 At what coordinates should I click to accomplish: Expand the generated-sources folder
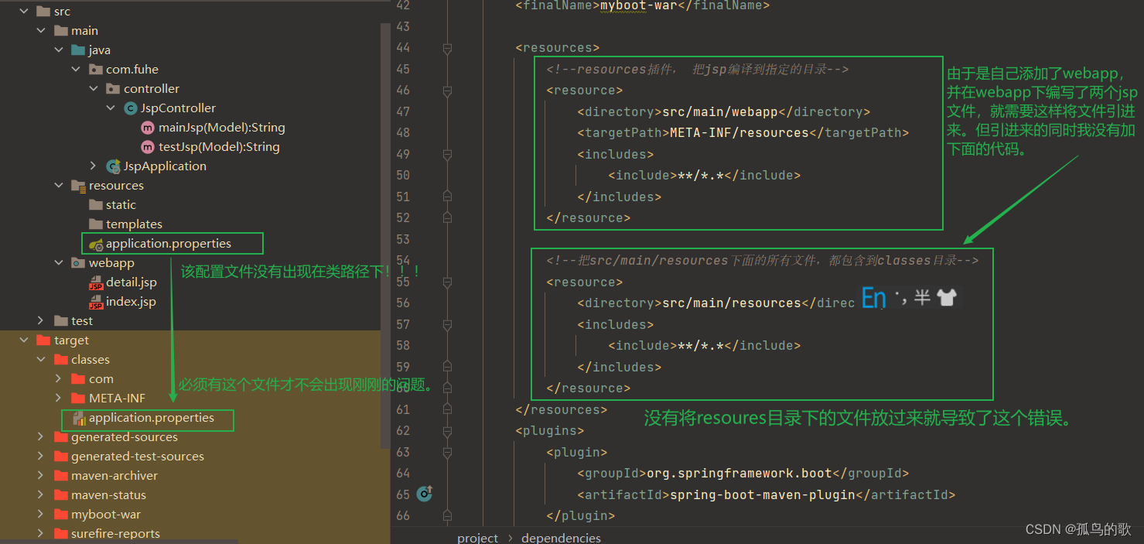(x=41, y=437)
